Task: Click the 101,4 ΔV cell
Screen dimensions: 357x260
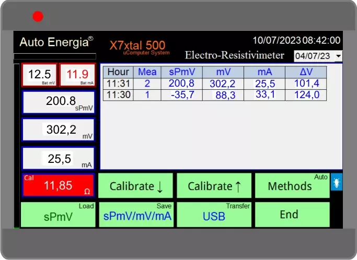Action: tap(306, 84)
